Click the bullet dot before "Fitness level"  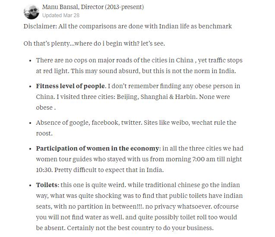30,86
